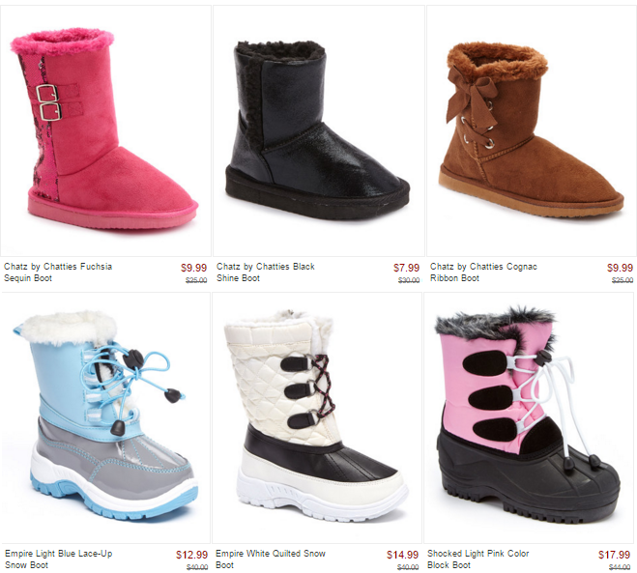Viewport: 637px width, 573px height.
Task: Click Empire Light Blue Lace-Up Snow Boot title
Action: pyautogui.click(x=59, y=559)
